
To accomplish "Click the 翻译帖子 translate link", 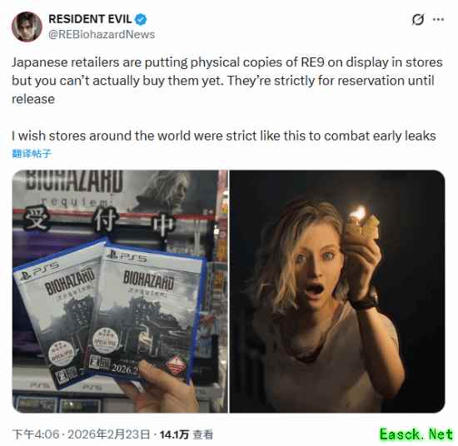I will pos(32,153).
